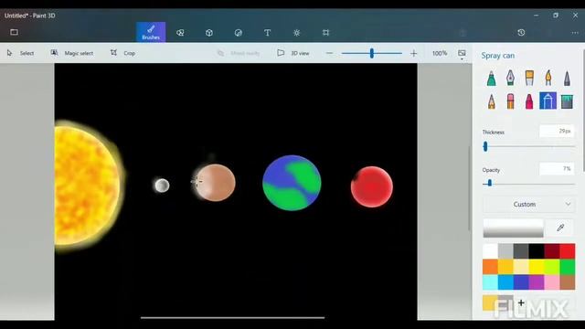Screen dimensions: 585x329
Task: Select the Oil brush
Action: click(529, 79)
